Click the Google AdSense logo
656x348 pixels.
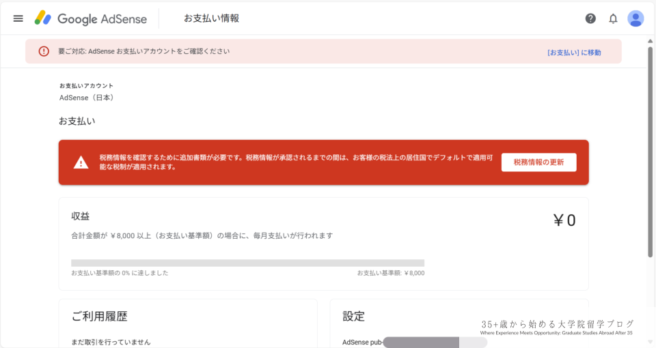91,18
